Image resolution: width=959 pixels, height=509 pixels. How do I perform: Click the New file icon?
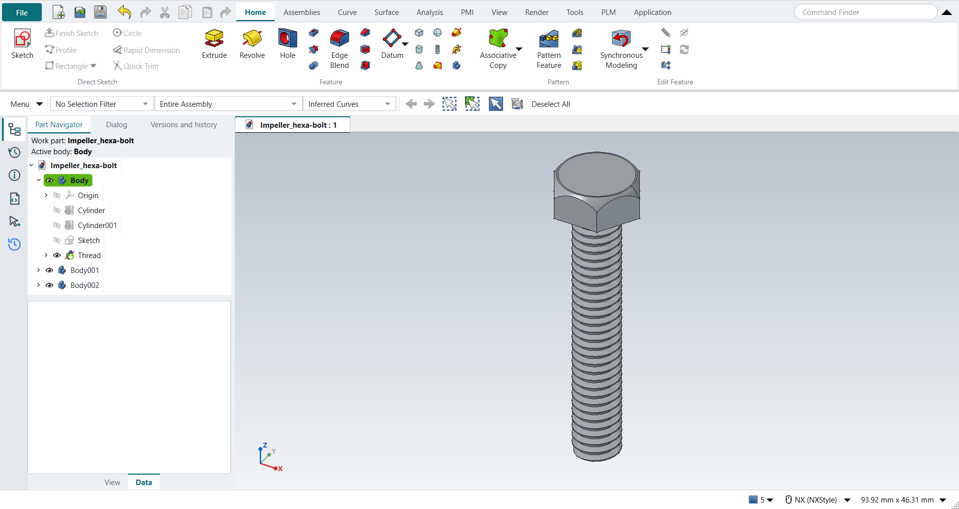coord(58,12)
